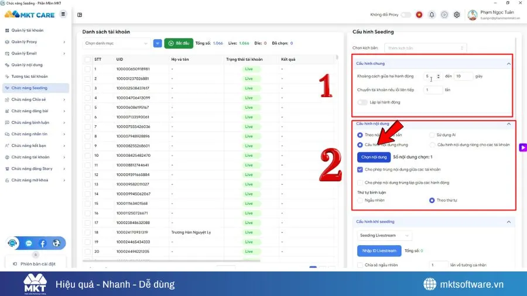Open the Chọn danh mục dropdown

click(x=117, y=43)
